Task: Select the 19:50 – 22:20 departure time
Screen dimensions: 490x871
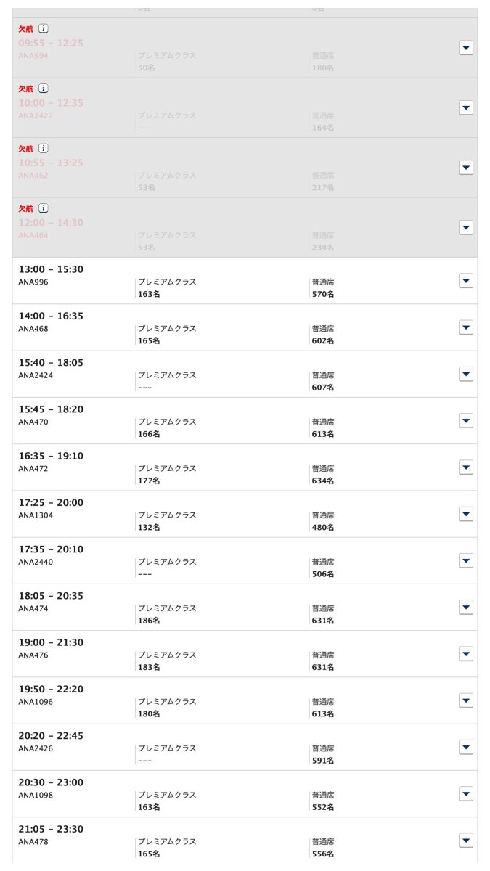Action: coord(51,689)
